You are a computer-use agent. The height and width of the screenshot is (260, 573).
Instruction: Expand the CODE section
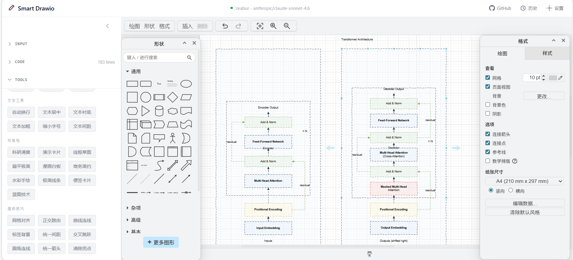click(16, 62)
